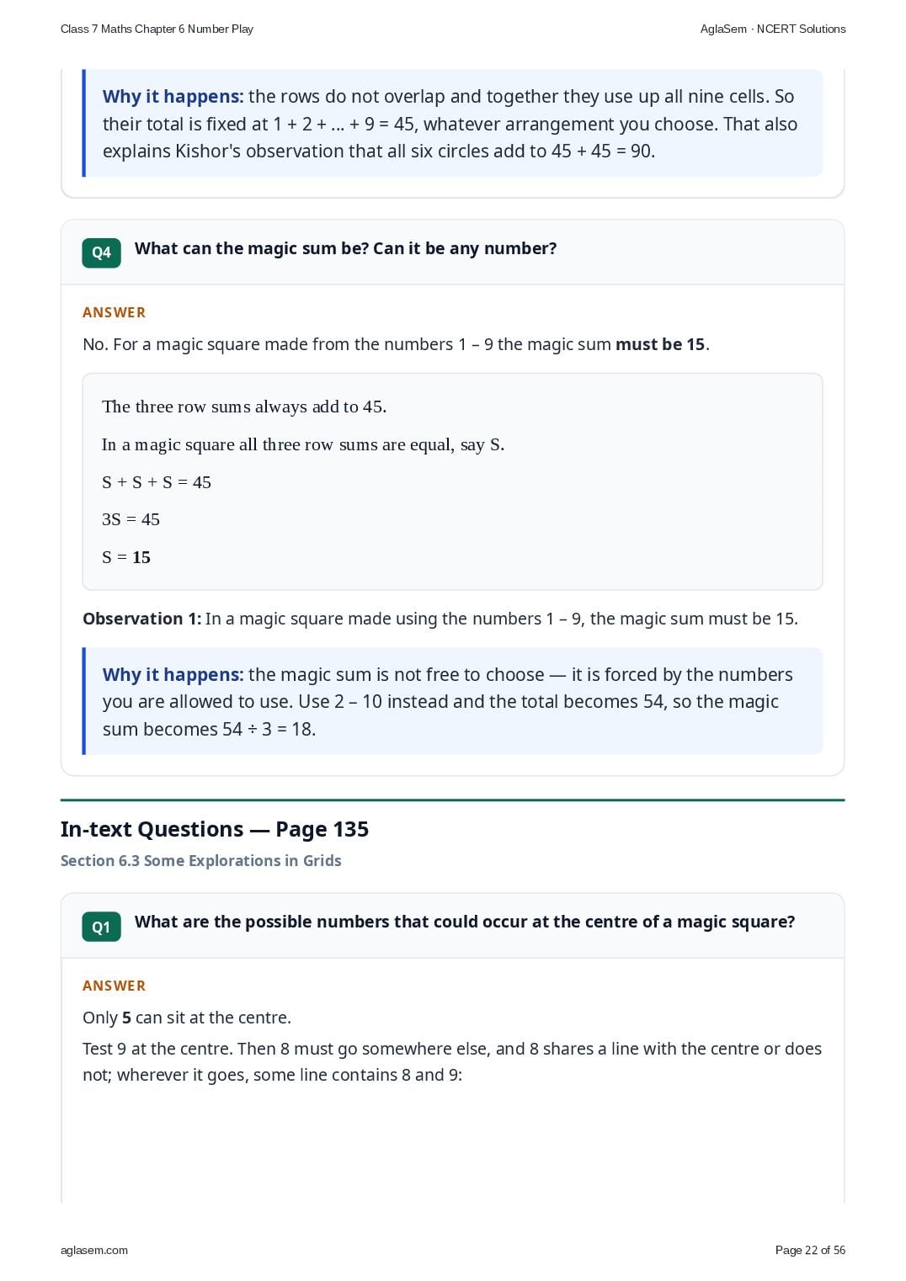
Task: Click 'Why it happens' about the magic sum
Action: click(173, 675)
